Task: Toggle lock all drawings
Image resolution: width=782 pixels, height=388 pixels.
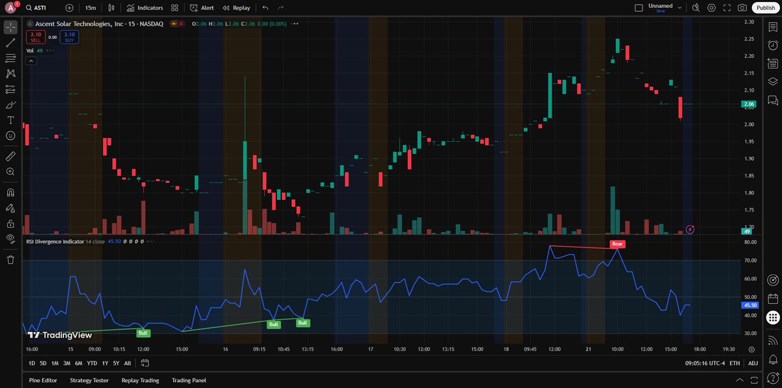Action: 10,223
